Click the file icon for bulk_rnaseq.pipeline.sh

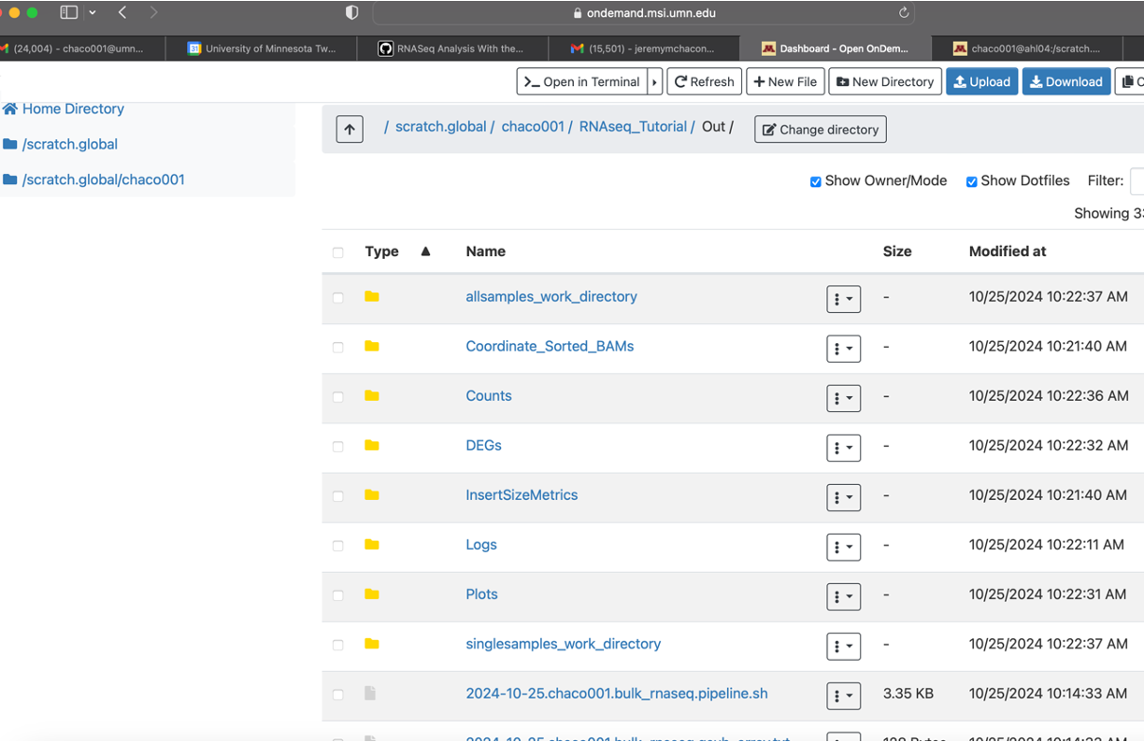pos(370,693)
